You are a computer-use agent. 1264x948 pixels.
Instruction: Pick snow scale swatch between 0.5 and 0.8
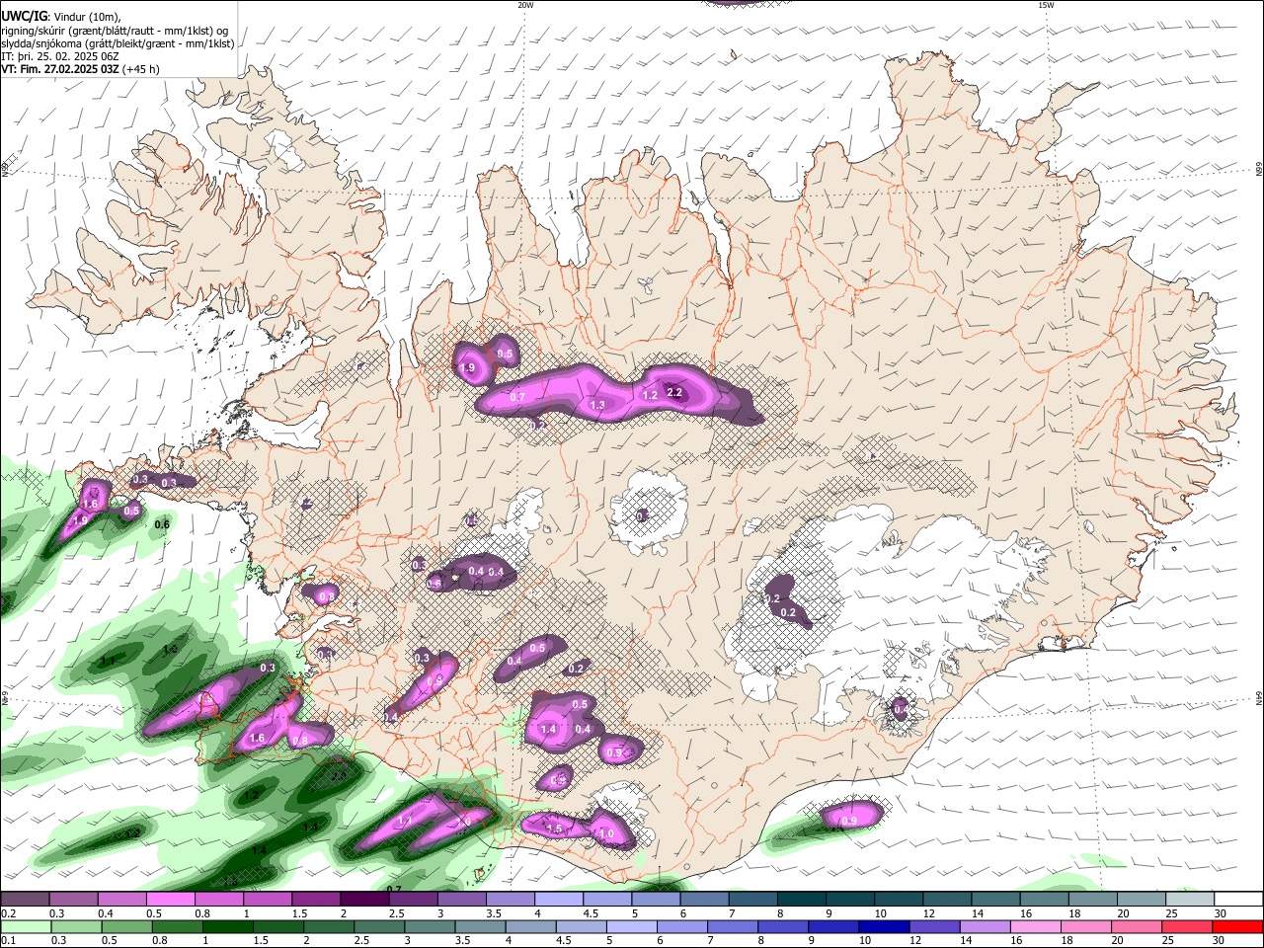tap(170, 899)
